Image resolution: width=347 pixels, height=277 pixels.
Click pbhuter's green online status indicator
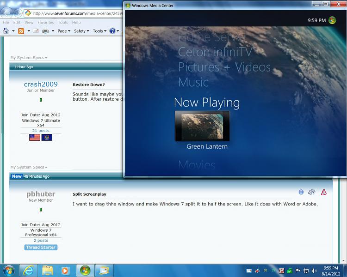pos(41,210)
